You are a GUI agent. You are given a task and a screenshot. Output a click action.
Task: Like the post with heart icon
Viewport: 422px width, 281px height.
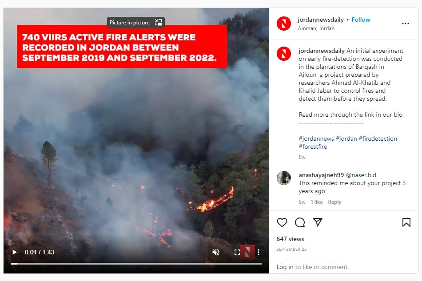click(282, 222)
